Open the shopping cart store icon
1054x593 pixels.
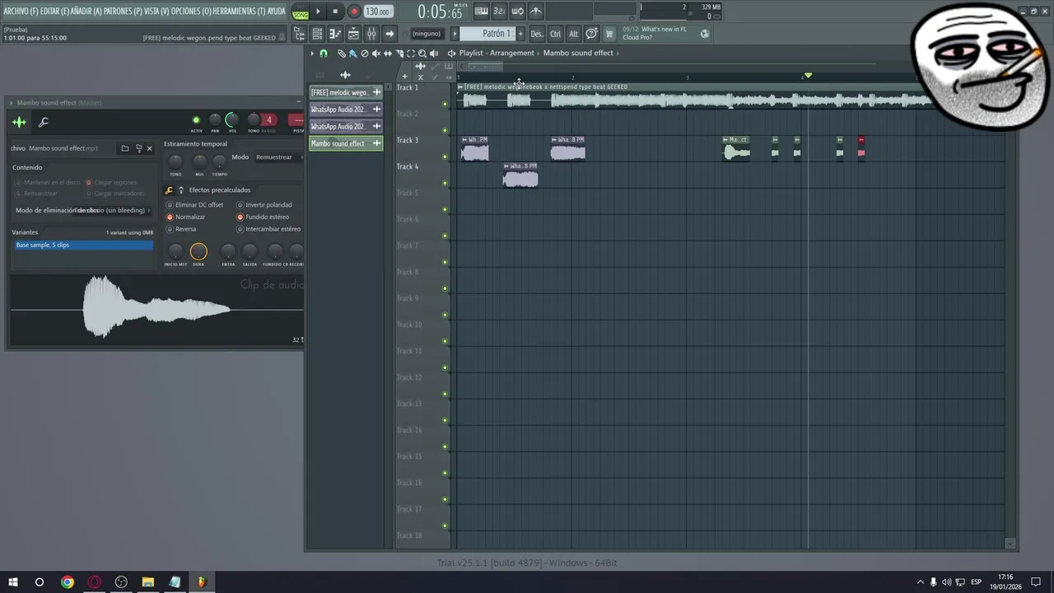click(609, 34)
